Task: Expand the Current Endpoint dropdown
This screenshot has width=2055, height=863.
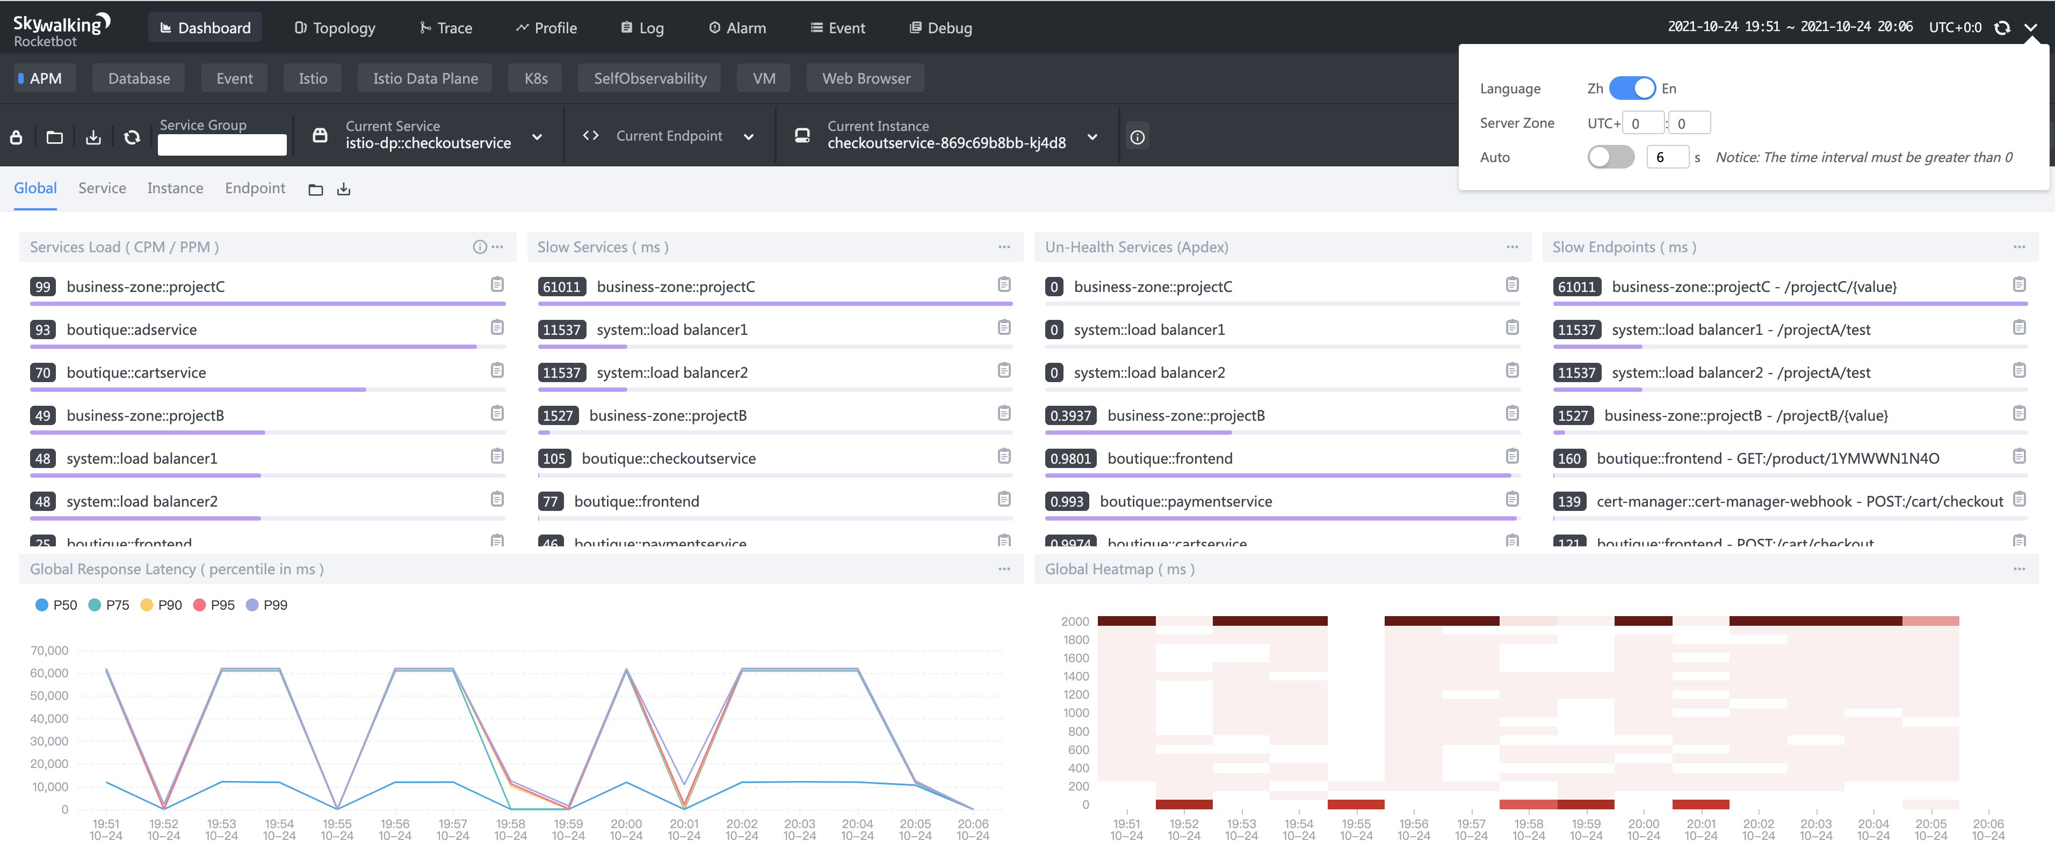Action: pos(748,137)
